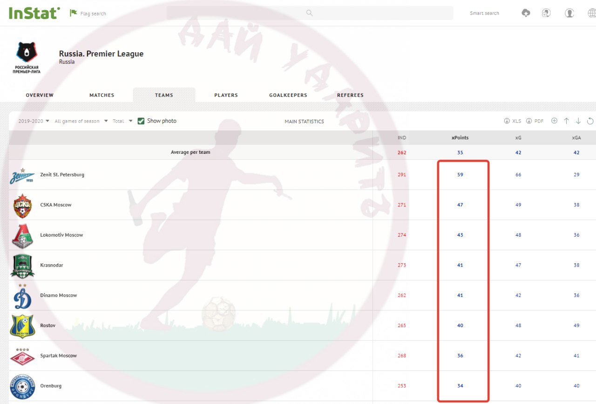
Task: Open the Players tab
Action: (x=226, y=95)
